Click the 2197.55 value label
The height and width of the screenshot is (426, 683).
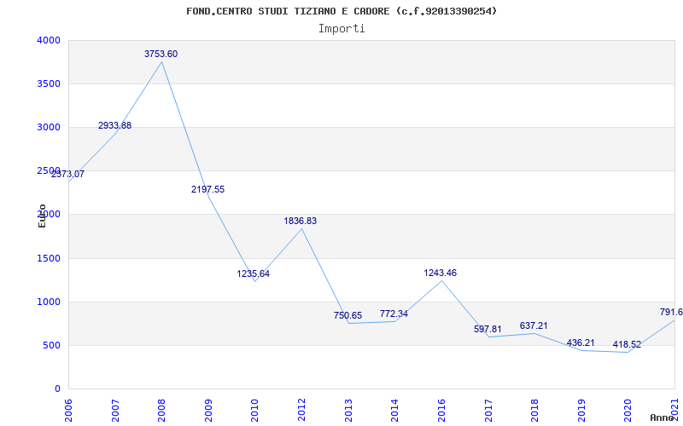coord(207,189)
